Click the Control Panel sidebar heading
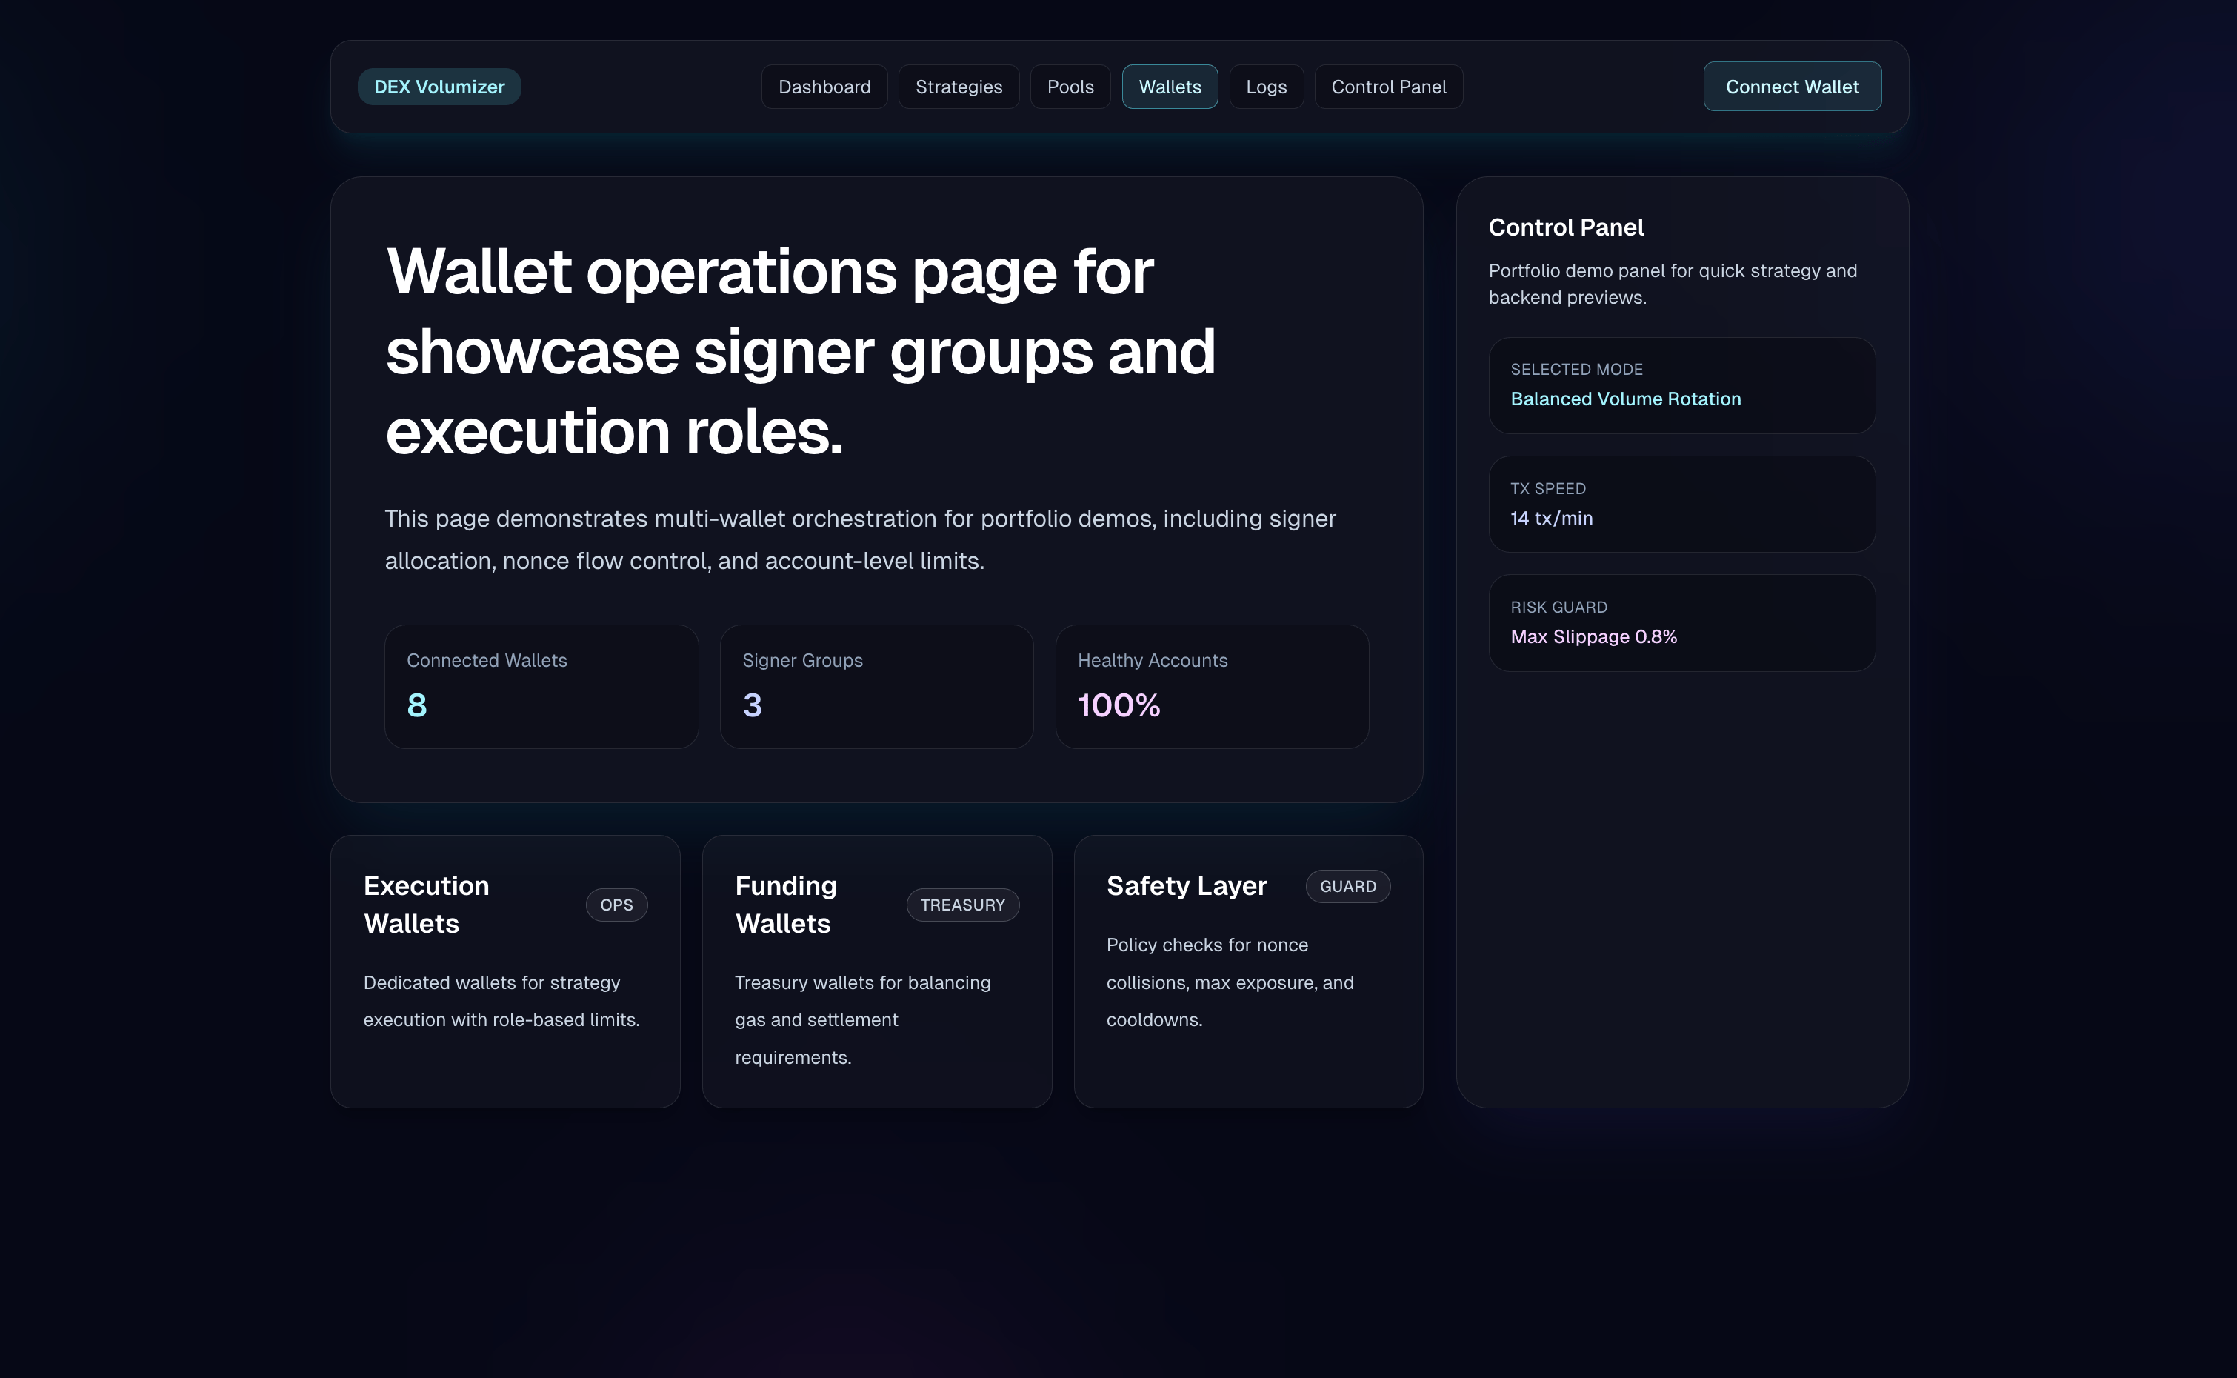 tap(1565, 227)
